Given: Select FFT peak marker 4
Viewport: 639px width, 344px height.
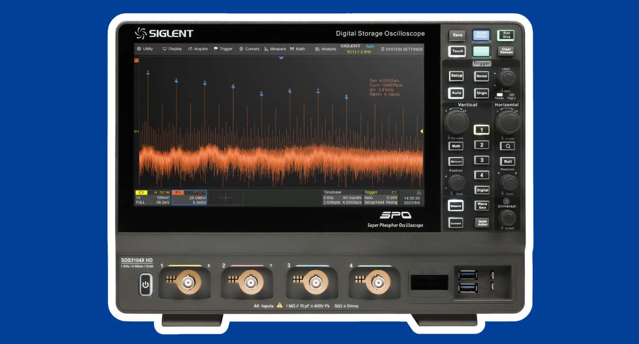Looking at the screenshot, I should click(x=233, y=86).
